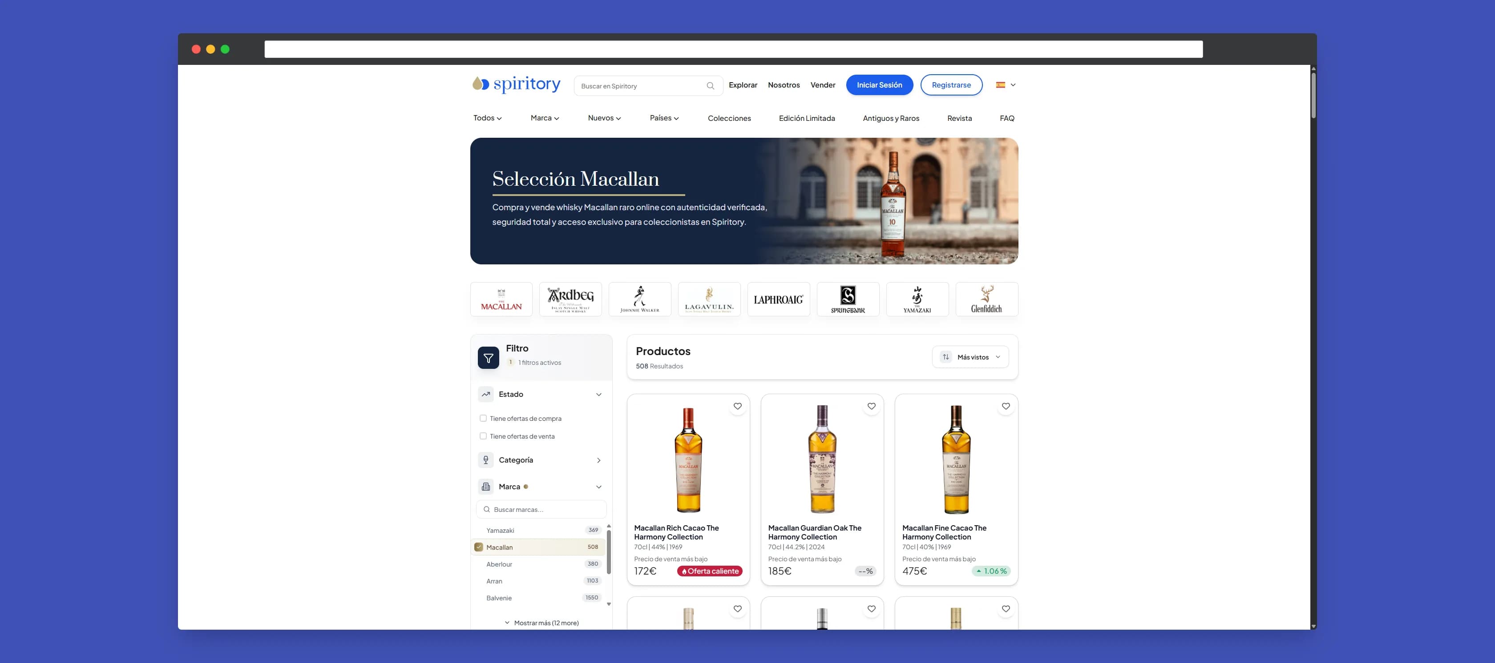Click the Marca building icon

[x=486, y=487]
